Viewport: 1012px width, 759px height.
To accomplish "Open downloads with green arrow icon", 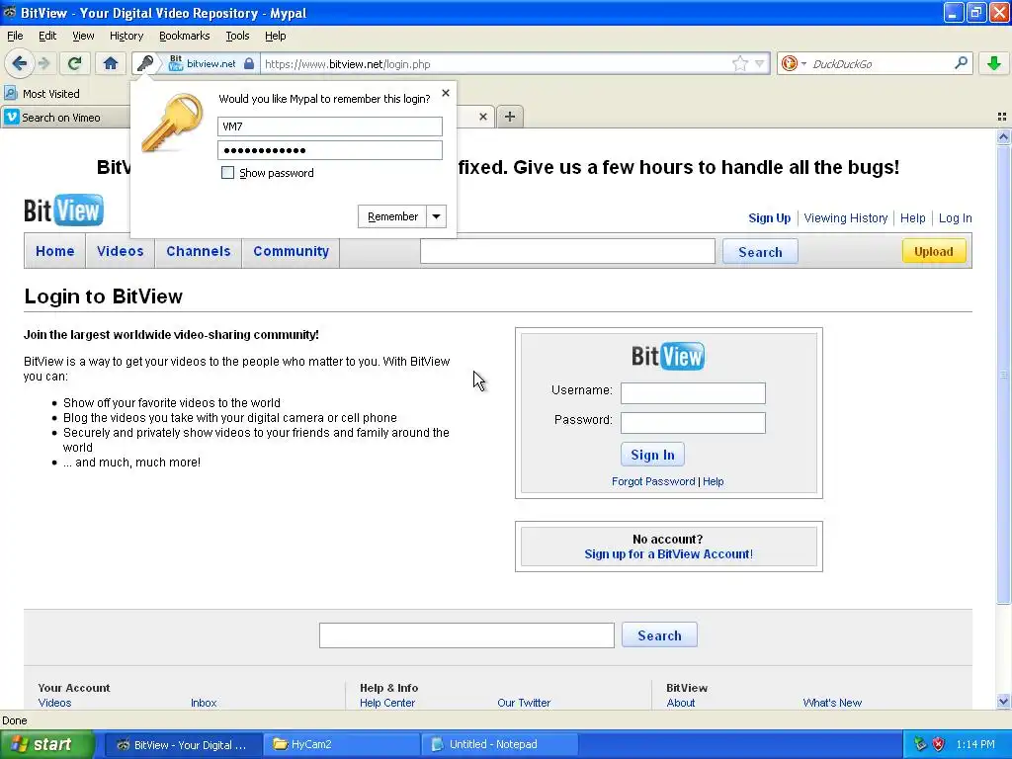I will 994,63.
